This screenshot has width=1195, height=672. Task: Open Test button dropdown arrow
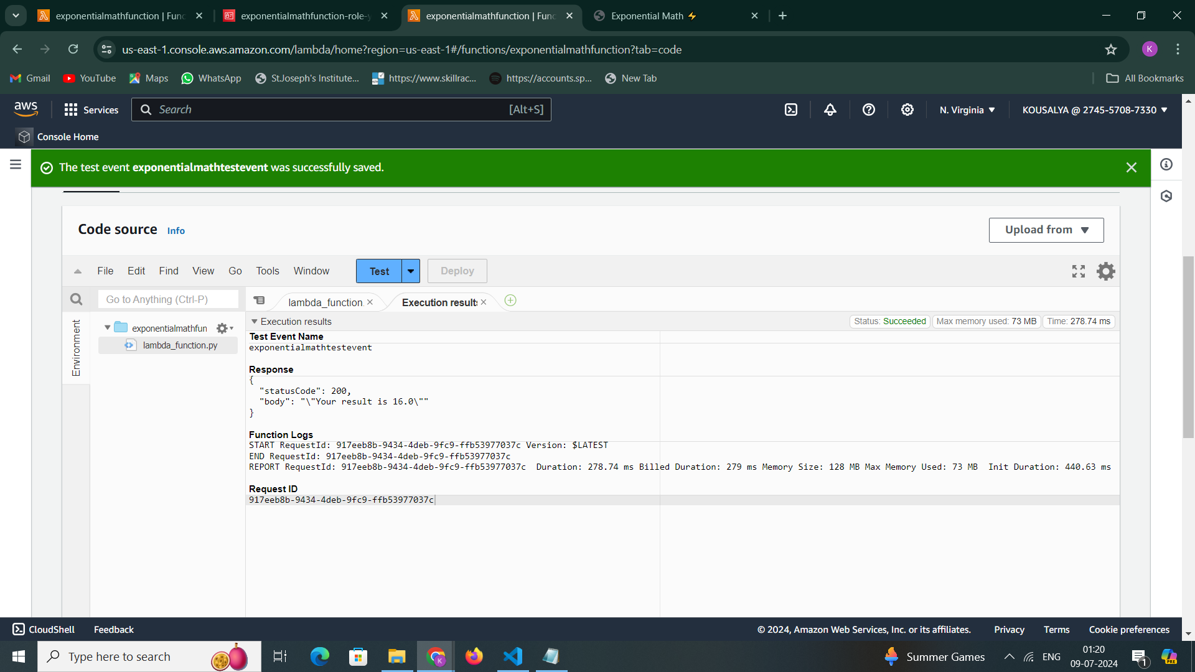click(411, 271)
